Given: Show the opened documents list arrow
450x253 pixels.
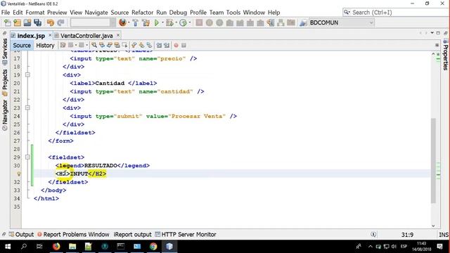Looking at the screenshot, I should [x=432, y=33].
